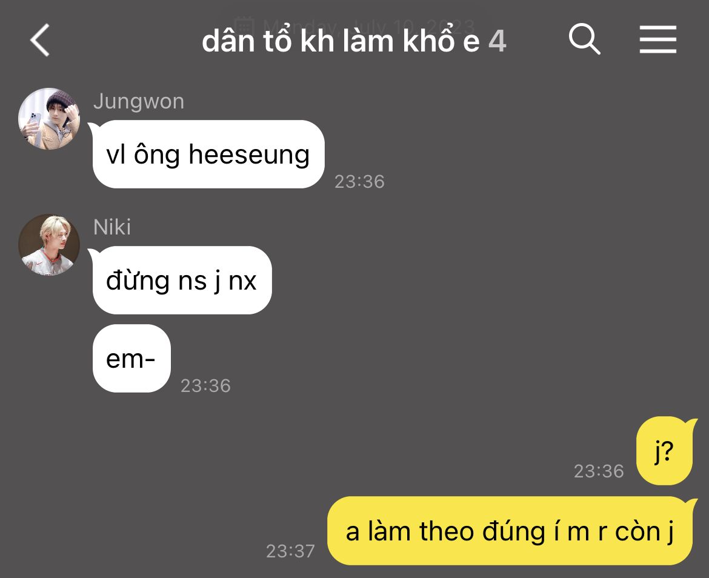Image resolution: width=709 pixels, height=578 pixels.
Task: Tap the Jungwon sender name
Action: pyautogui.click(x=139, y=102)
